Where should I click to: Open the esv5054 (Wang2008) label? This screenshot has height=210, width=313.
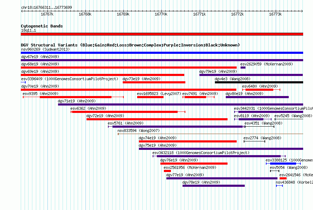pyautogui.click(x=289, y=167)
